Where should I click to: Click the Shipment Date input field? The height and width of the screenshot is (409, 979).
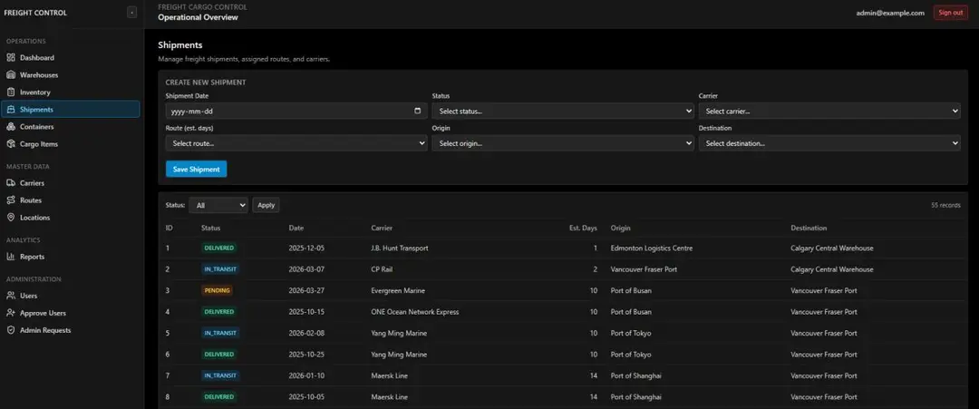tap(296, 112)
